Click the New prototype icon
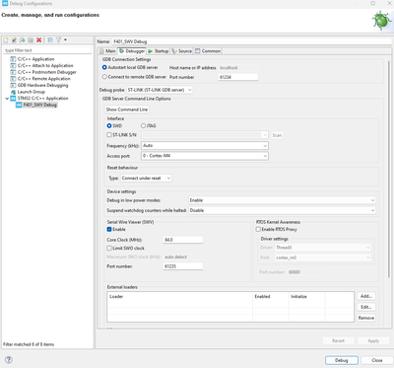The width and height of the screenshot is (394, 368). 14,40
